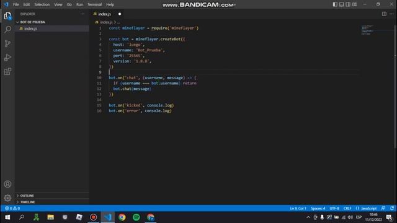The height and width of the screenshot is (223, 397).
Task: Open the Run menu
Action: point(79,4)
